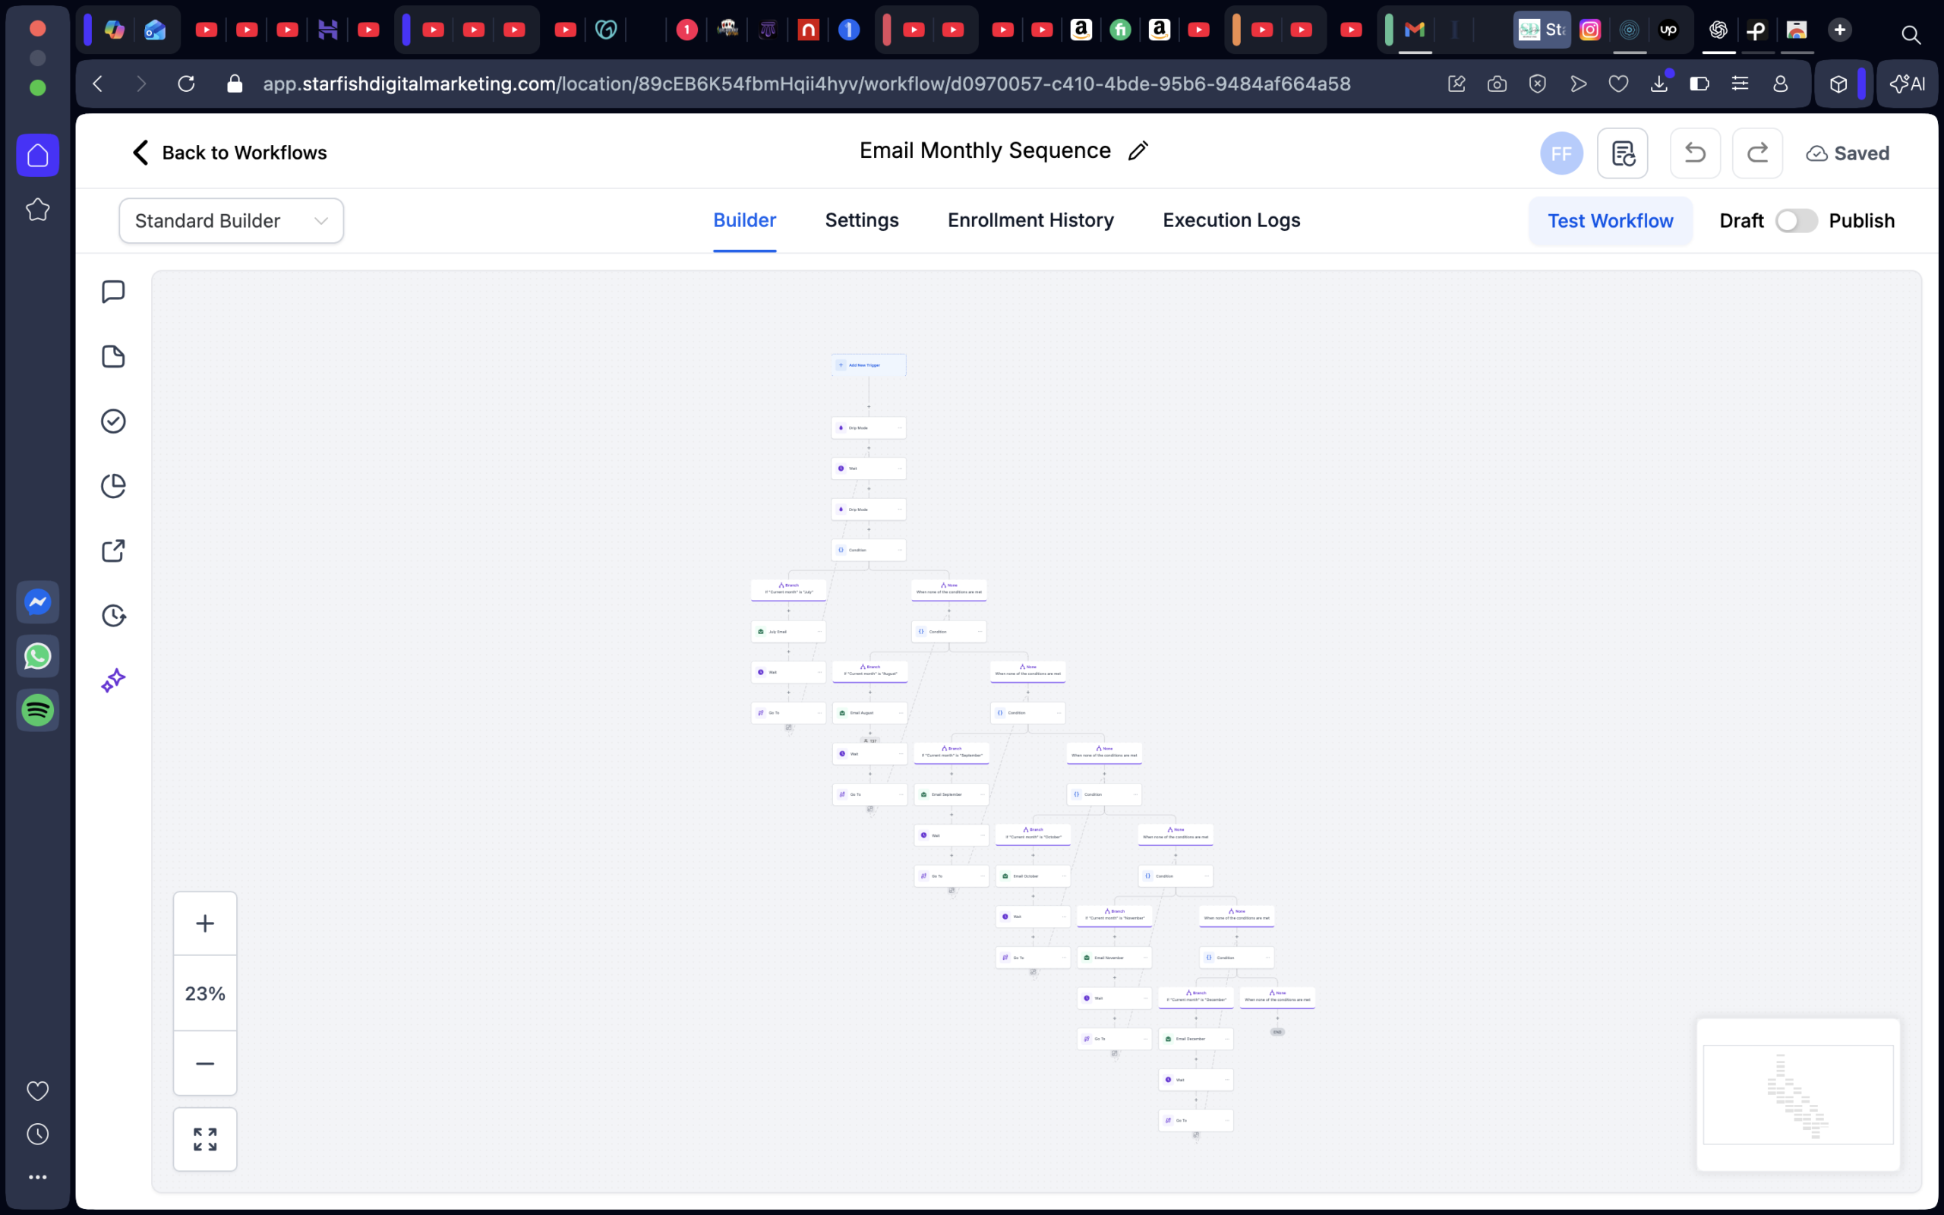Select the Email November node

[1114, 957]
